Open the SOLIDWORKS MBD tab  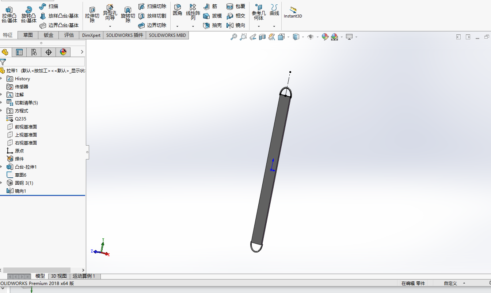coord(167,35)
